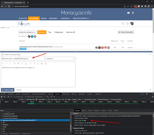Open the editor options gear icon

click(46, 64)
